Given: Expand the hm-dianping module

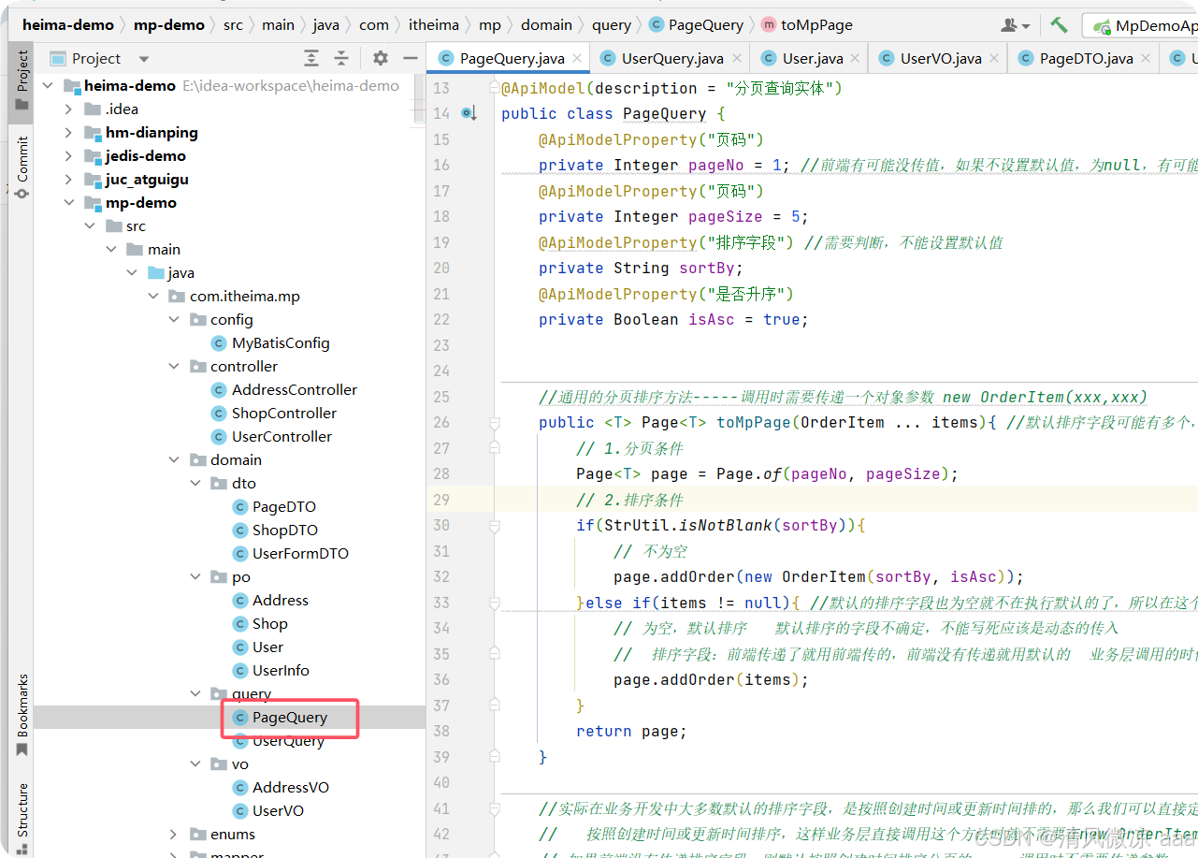Looking at the screenshot, I should coord(68,133).
